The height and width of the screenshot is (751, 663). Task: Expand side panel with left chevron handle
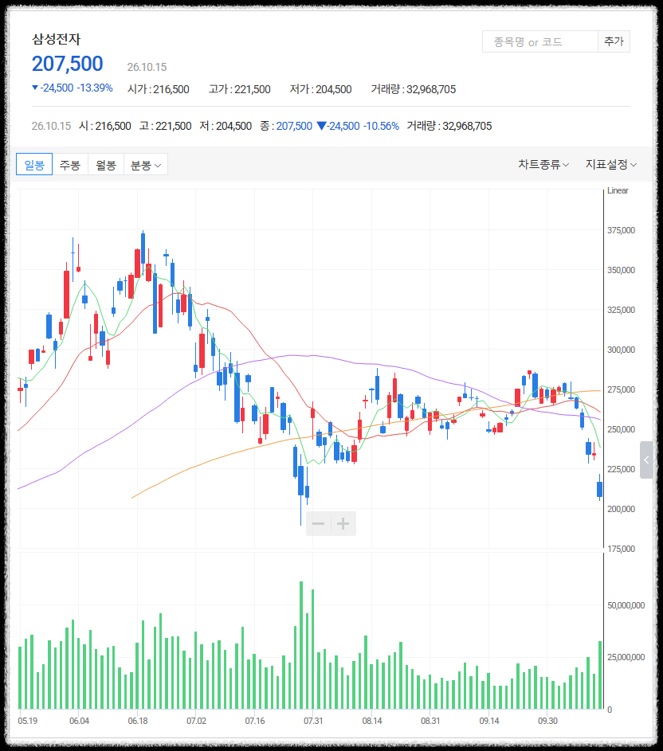[646, 460]
